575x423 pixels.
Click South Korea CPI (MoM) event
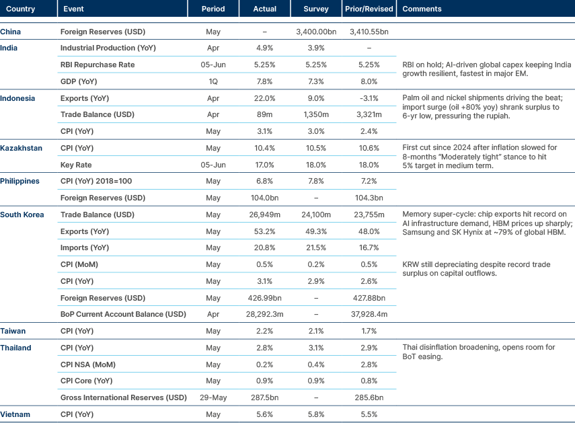79,265
